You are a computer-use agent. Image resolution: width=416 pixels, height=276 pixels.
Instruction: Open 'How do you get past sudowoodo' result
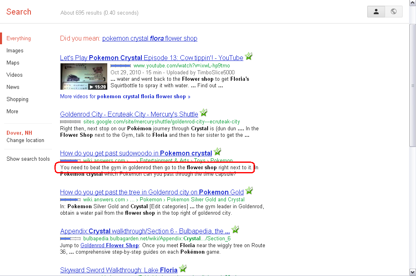tap(136, 153)
